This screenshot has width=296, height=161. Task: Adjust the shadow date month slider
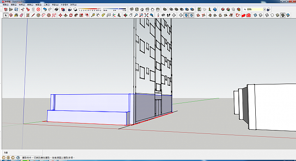point(90,9)
